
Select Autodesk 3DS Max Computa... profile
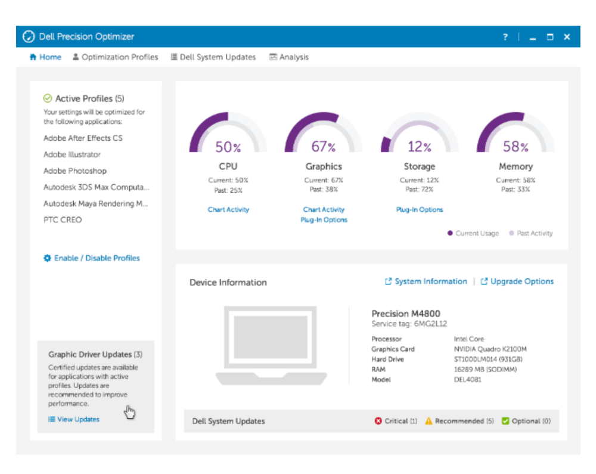[x=96, y=187]
